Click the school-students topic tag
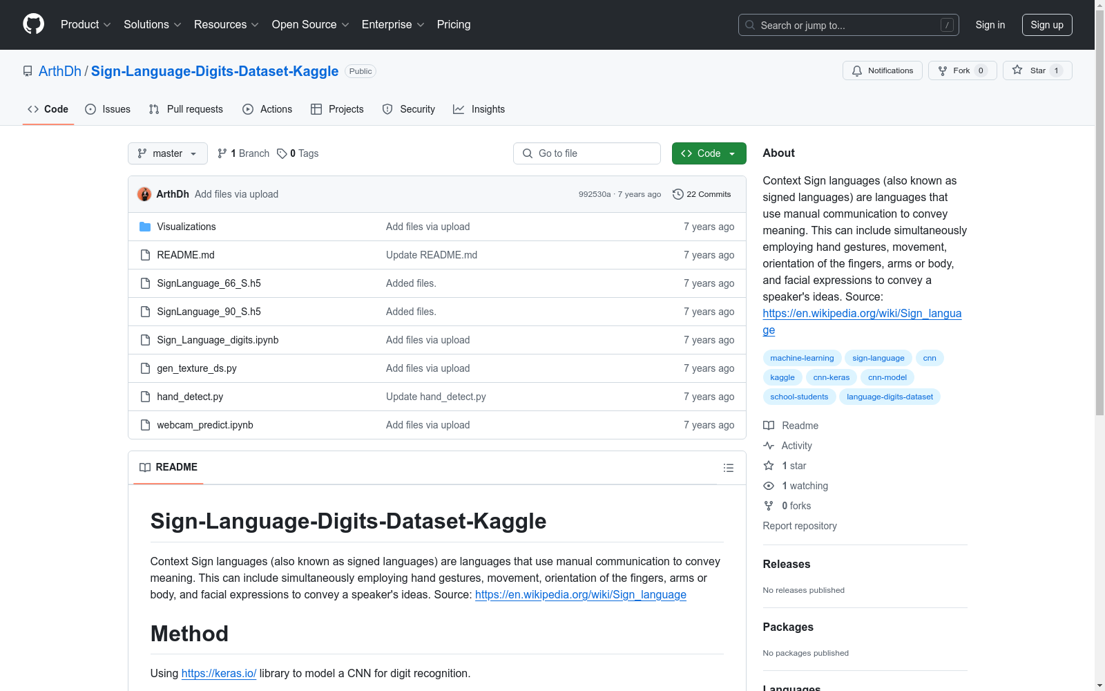The width and height of the screenshot is (1105, 691). coord(799,397)
